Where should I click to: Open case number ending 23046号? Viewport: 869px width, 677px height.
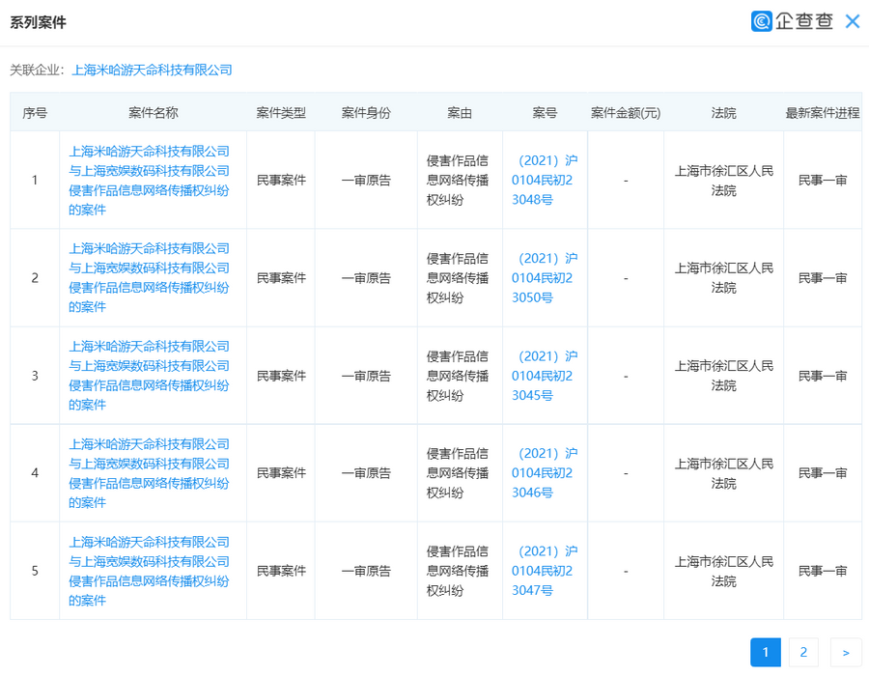[545, 472]
